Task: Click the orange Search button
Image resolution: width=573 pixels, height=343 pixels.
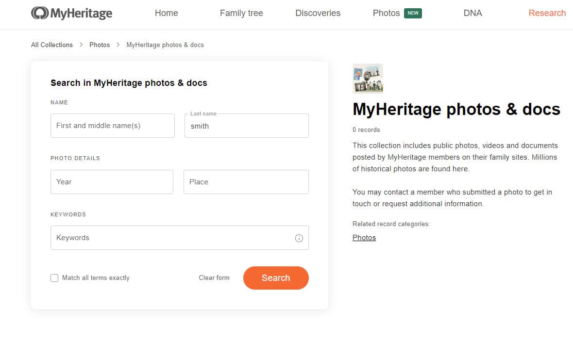Action: (x=276, y=278)
